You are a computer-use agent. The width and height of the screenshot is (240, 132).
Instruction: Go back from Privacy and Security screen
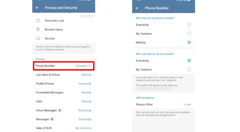pyautogui.click(x=37, y=8)
